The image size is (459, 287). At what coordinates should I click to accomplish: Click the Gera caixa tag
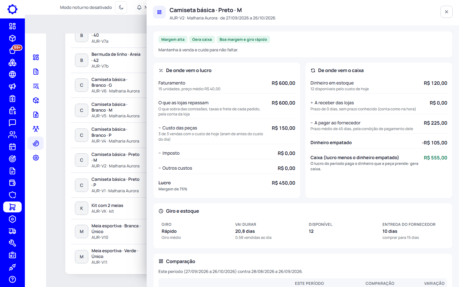(x=202, y=40)
